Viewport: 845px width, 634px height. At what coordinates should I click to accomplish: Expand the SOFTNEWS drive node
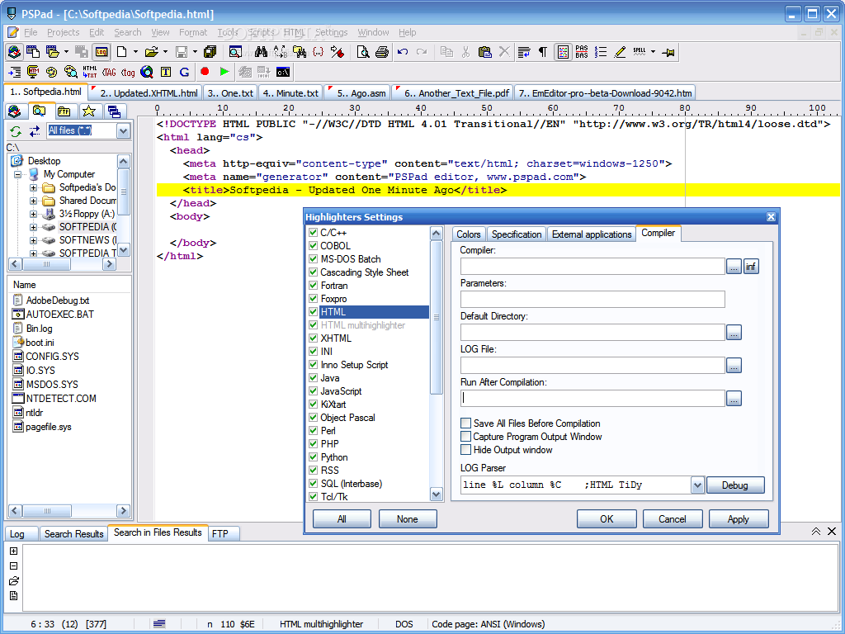click(x=33, y=240)
